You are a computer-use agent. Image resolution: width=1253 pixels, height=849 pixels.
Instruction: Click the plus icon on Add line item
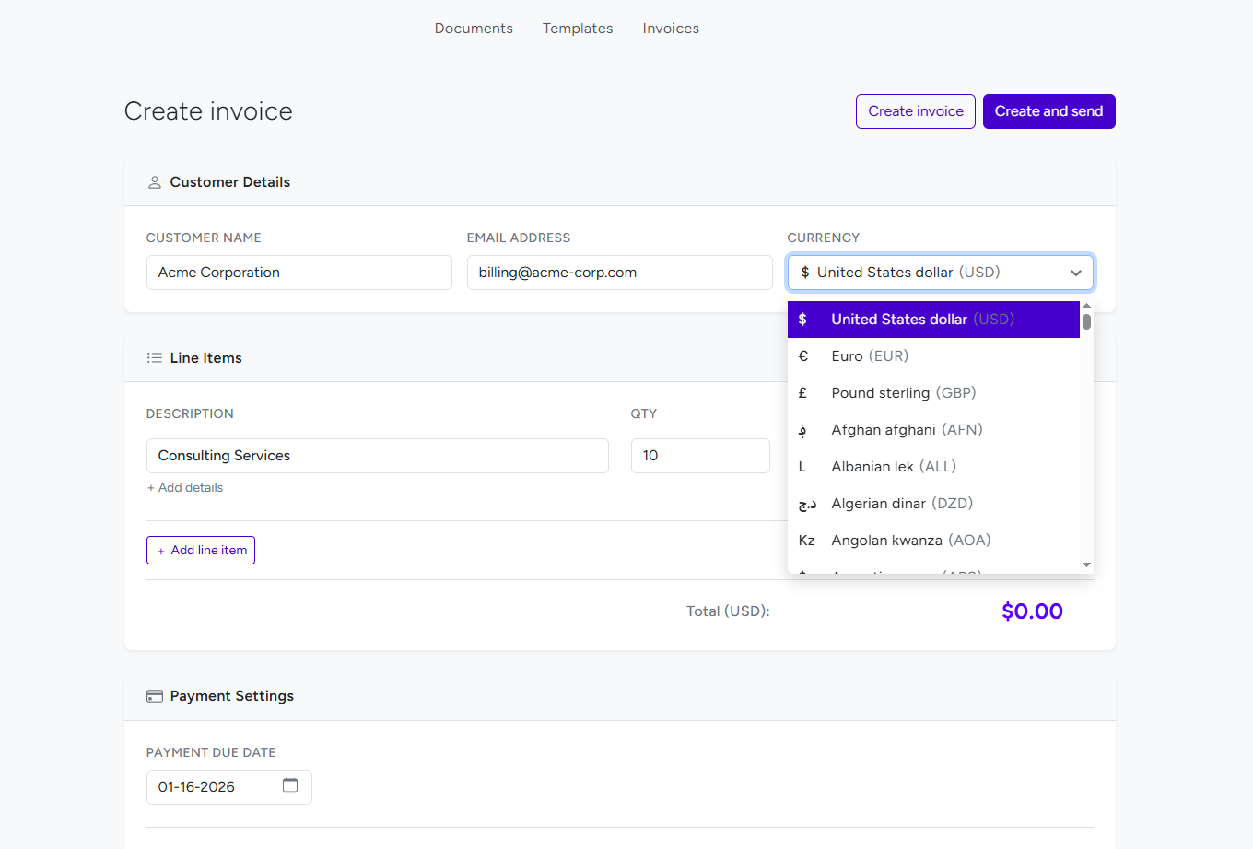pos(160,550)
